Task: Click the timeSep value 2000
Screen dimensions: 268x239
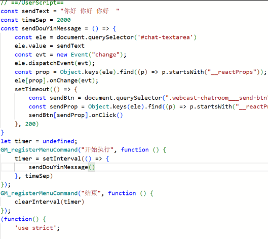Action: coord(64,20)
